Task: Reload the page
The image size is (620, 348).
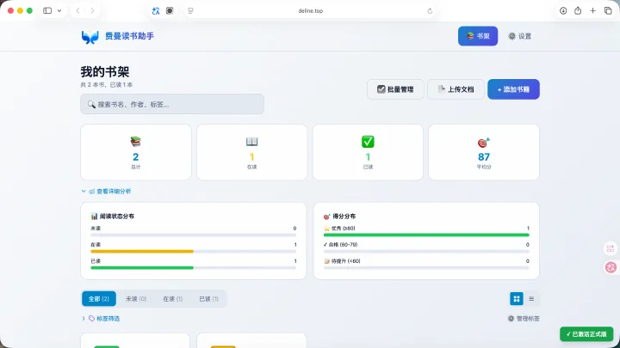Action: pyautogui.click(x=430, y=11)
